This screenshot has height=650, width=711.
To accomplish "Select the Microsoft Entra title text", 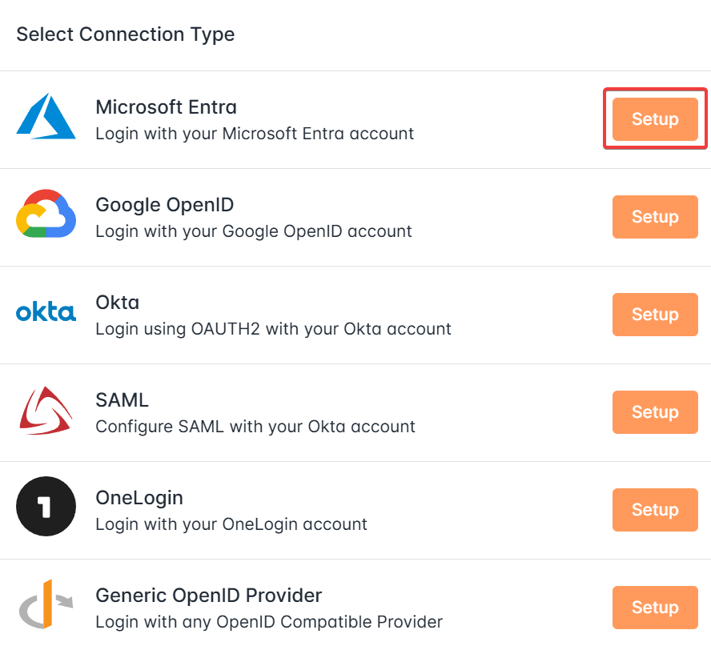I will pyautogui.click(x=166, y=107).
